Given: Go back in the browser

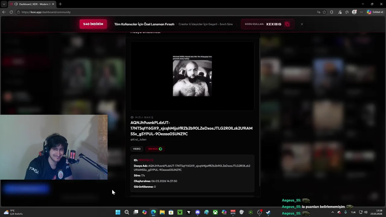Looking at the screenshot, I should 4,12.
